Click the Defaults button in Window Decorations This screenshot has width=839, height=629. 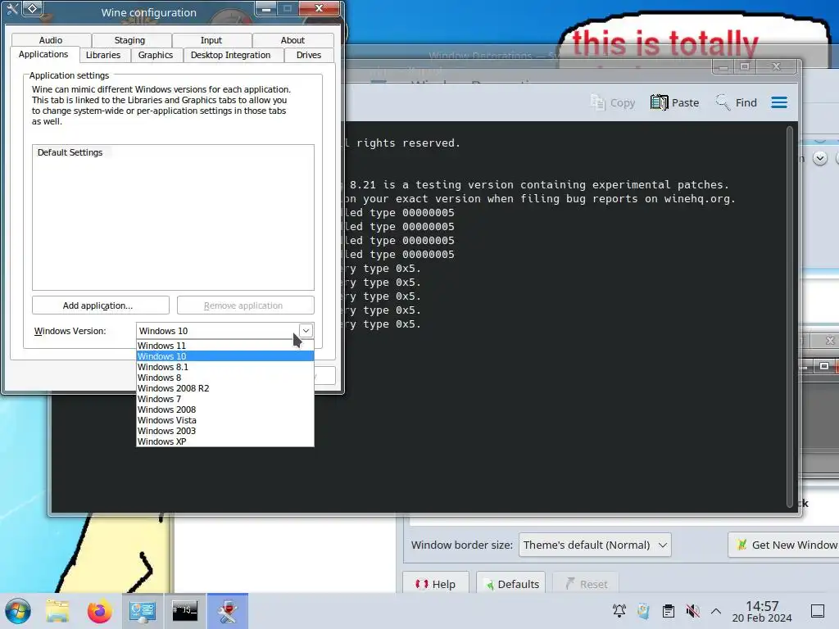[x=511, y=584]
